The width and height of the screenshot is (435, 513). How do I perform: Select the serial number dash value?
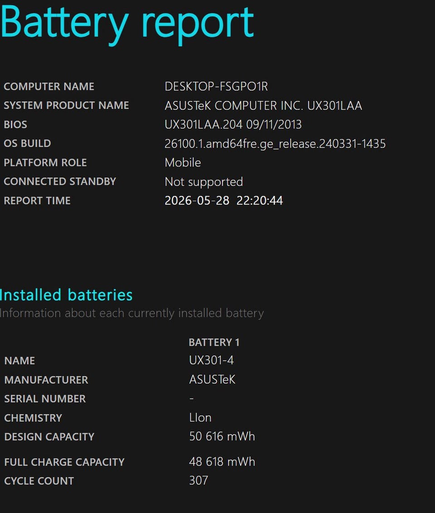point(192,398)
